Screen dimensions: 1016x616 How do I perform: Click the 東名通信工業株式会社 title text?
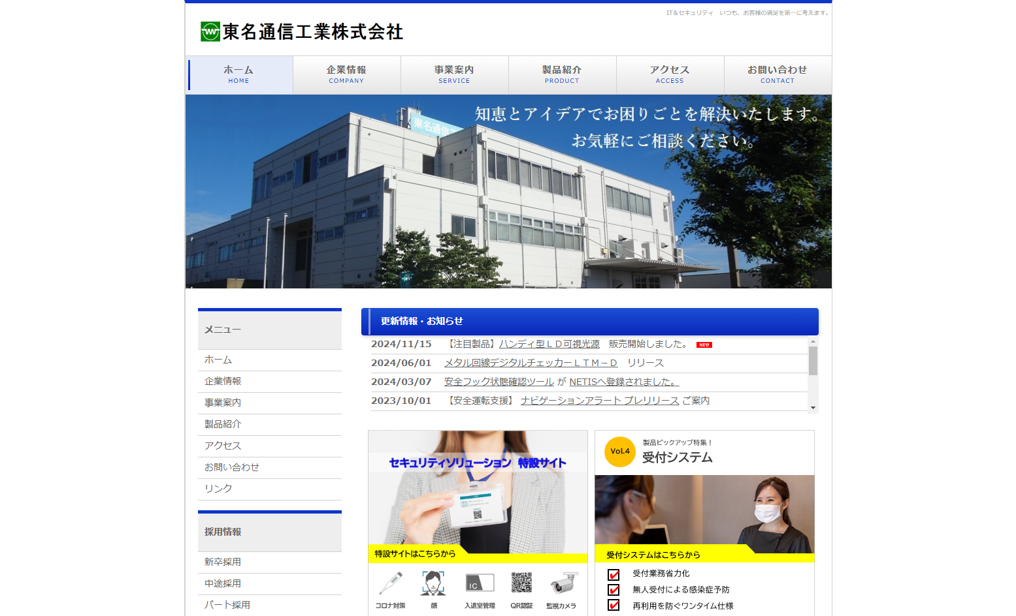click(313, 32)
